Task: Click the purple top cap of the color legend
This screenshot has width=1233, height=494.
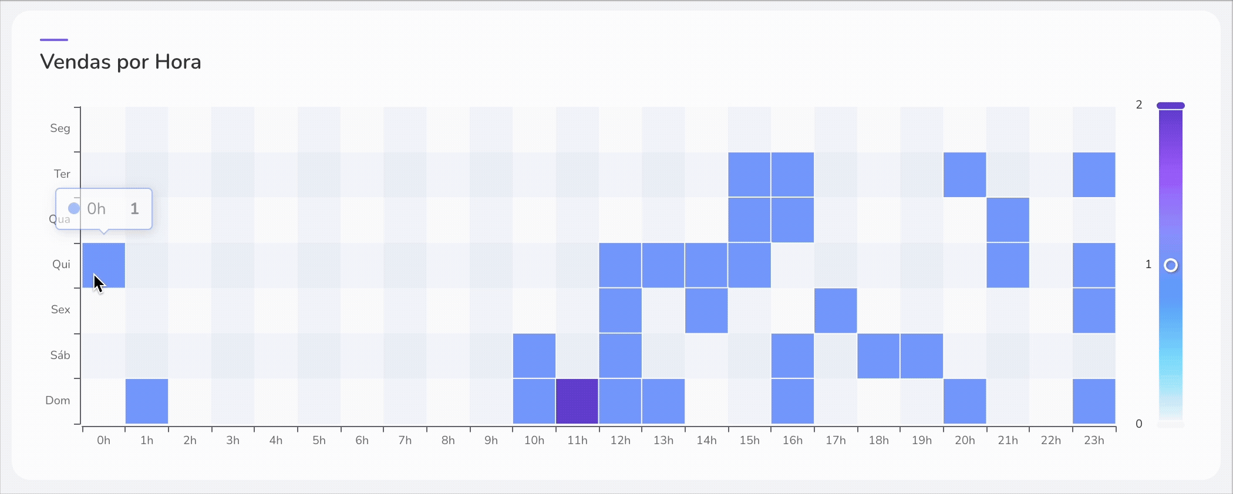Action: [x=1171, y=106]
